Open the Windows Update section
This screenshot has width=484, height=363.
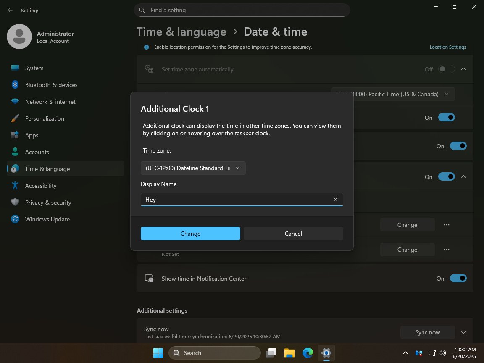tap(47, 219)
